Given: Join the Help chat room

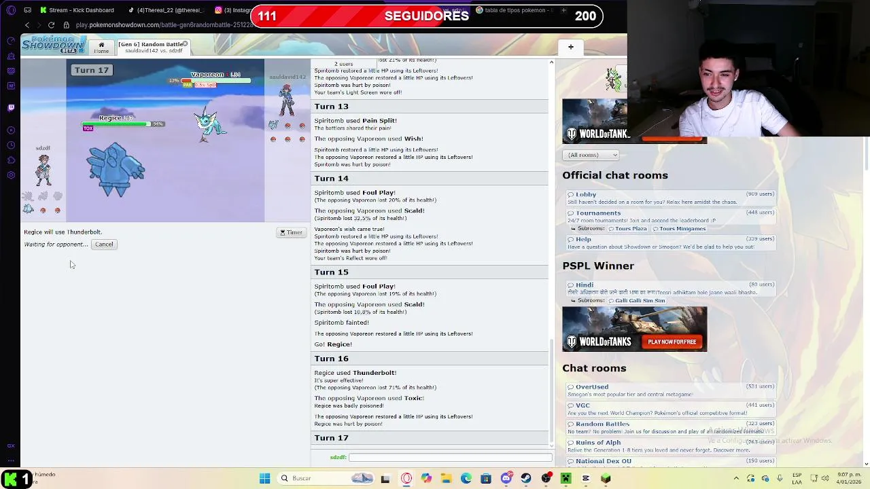Looking at the screenshot, I should click(672, 242).
